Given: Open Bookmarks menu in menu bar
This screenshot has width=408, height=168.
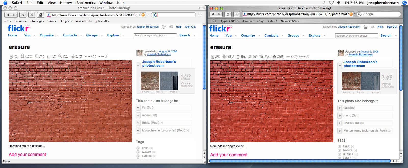Looking at the screenshot, I should pos(86,3).
